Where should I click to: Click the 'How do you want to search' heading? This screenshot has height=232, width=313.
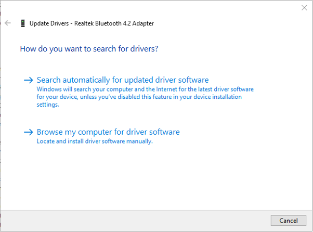[89, 49]
